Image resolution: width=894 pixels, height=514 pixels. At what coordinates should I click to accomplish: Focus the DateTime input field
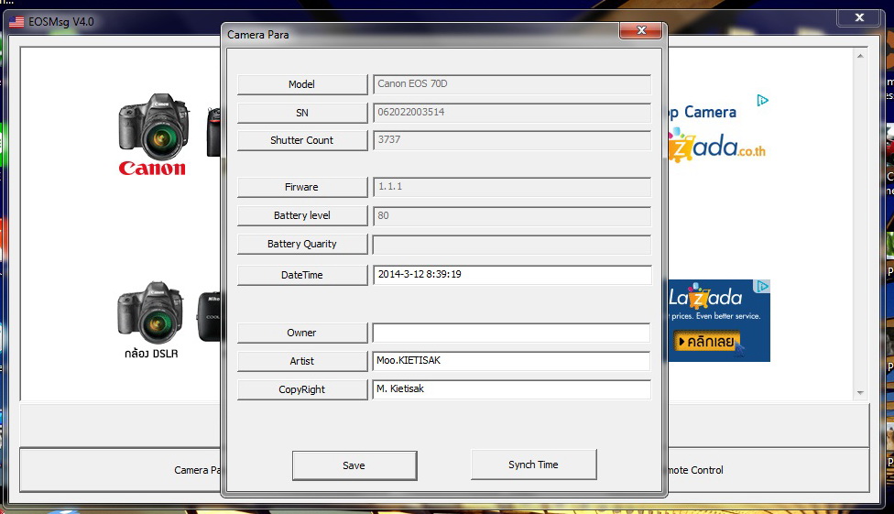click(511, 274)
